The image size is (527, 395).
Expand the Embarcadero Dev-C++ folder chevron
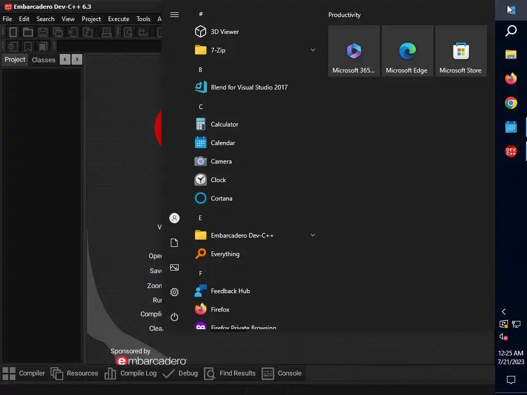(313, 235)
